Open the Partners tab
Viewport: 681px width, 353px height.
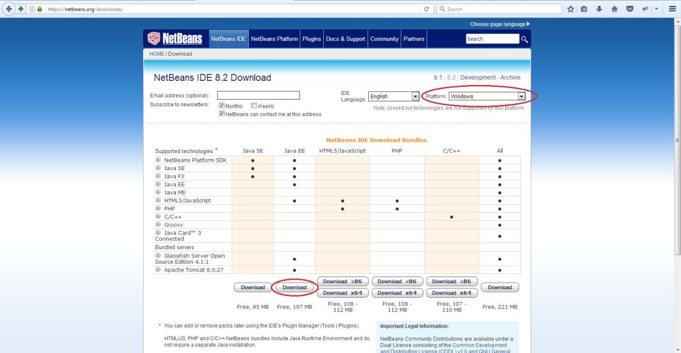(x=414, y=39)
